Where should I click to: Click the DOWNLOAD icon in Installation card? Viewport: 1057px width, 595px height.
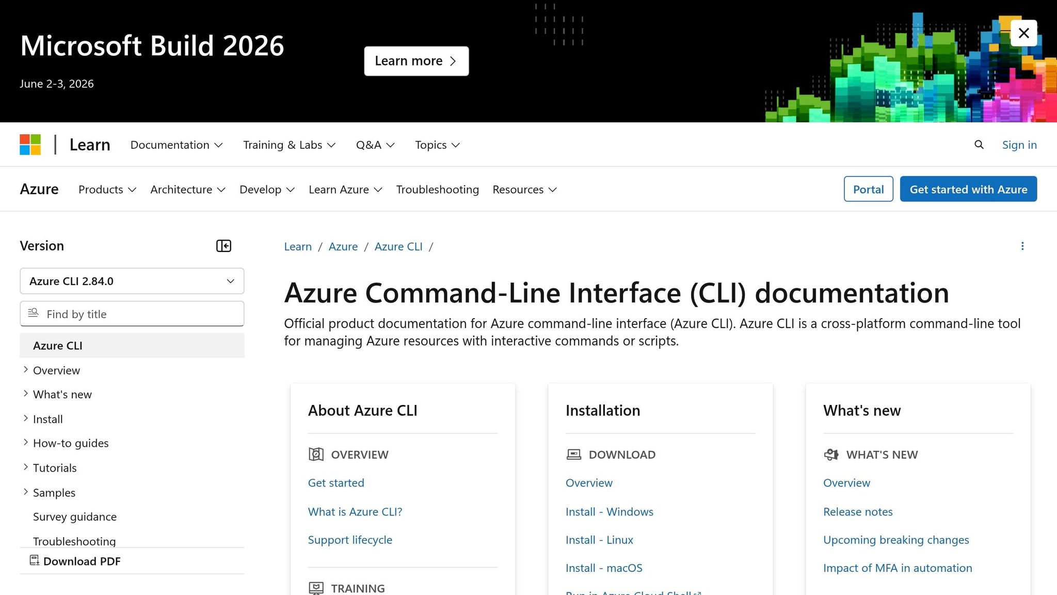[x=573, y=455]
